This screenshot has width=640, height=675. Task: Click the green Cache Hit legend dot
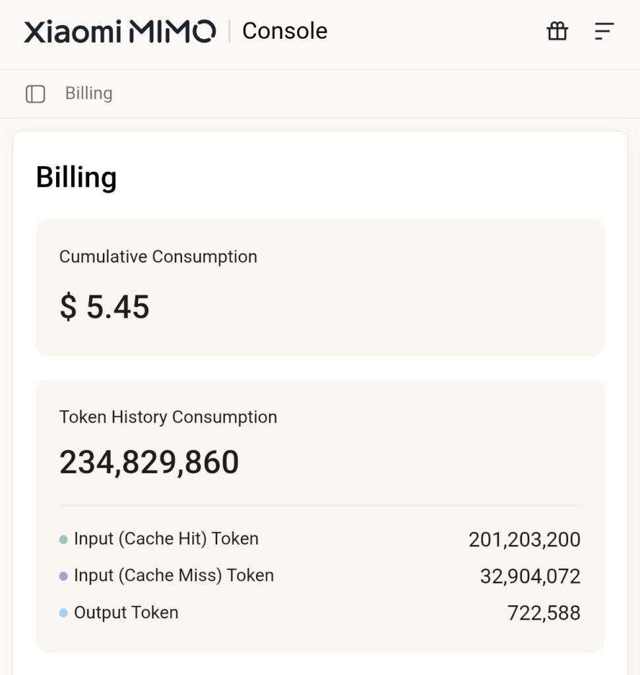(x=63, y=539)
